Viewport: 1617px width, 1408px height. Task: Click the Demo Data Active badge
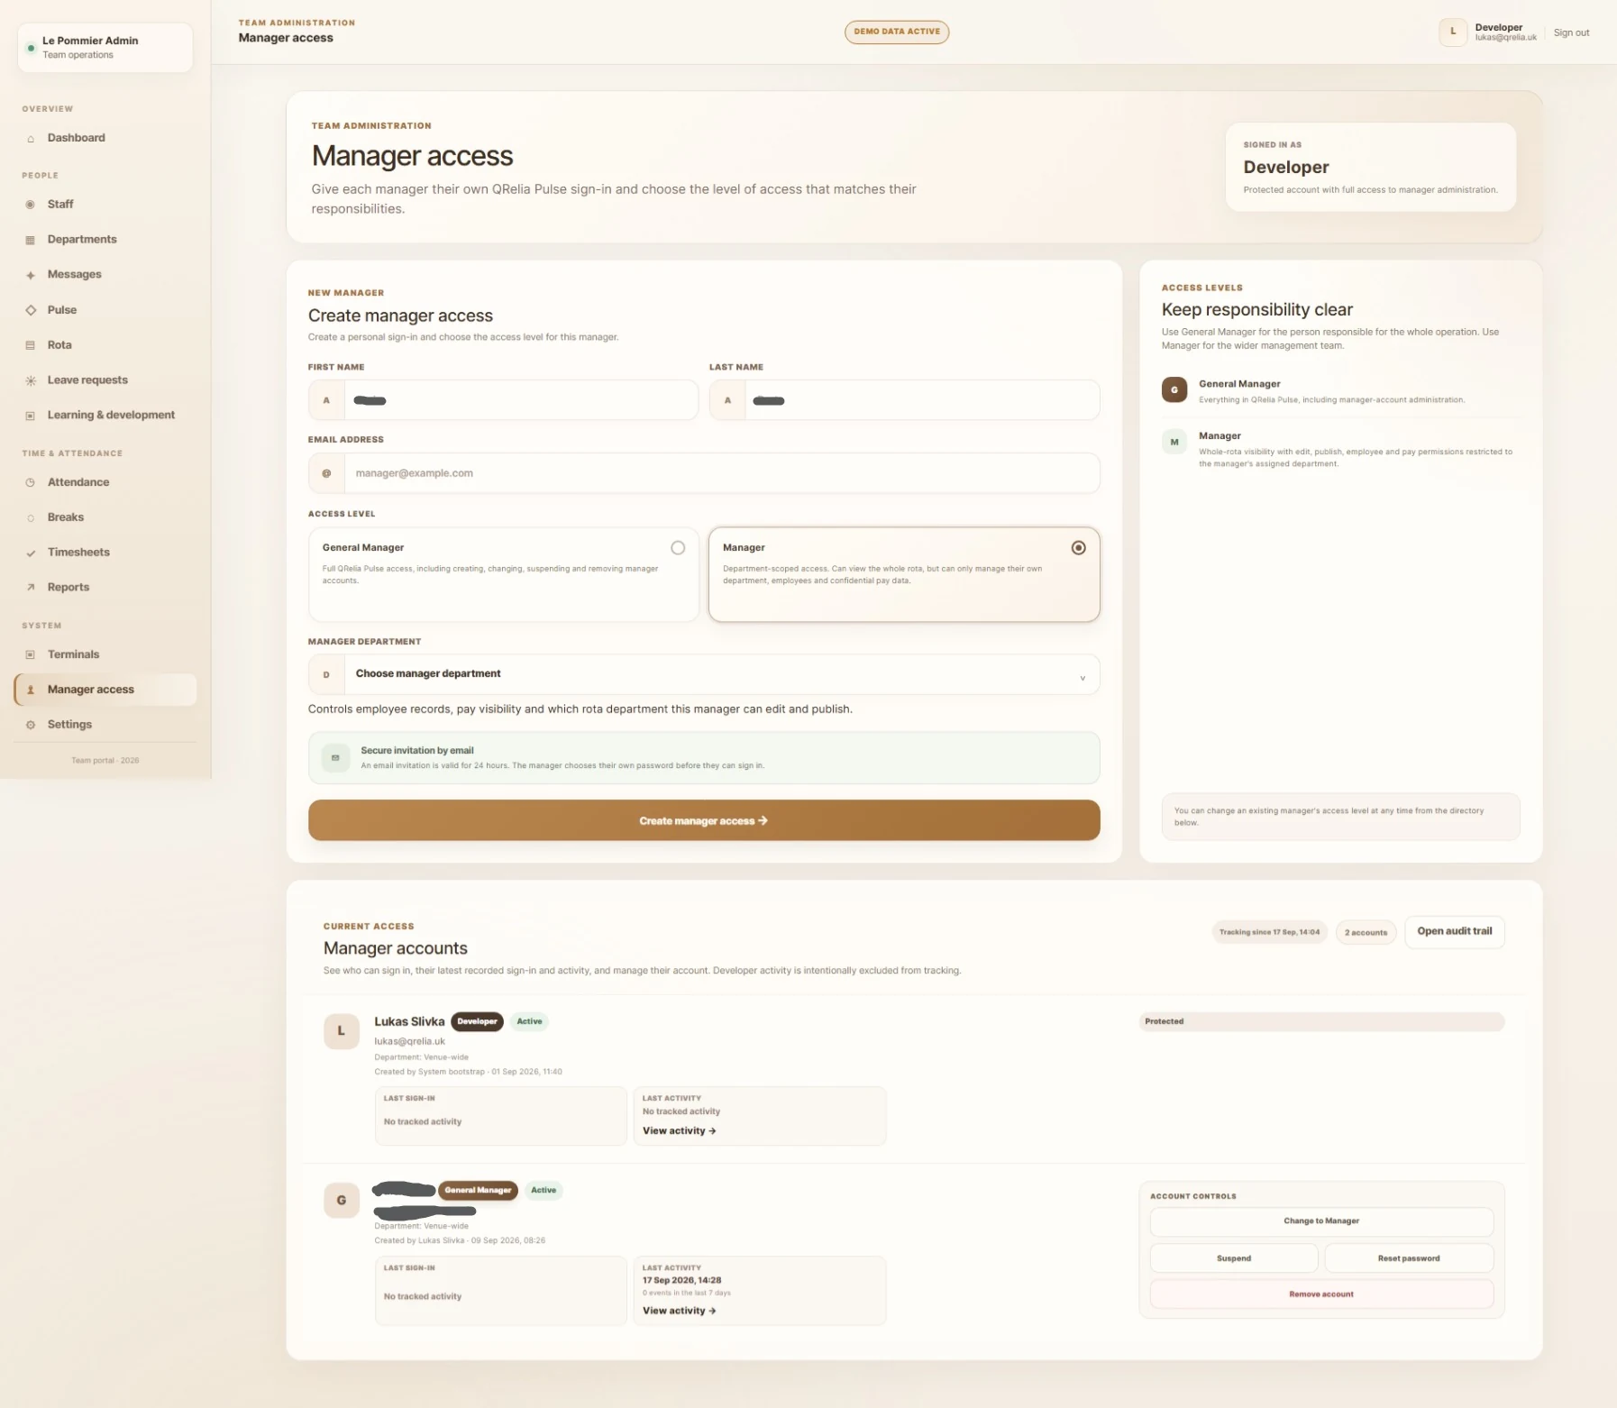point(897,32)
